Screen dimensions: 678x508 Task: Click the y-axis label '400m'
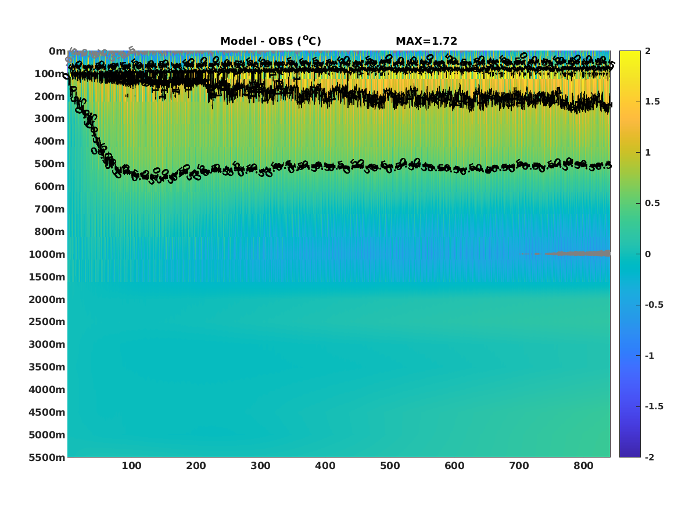pyautogui.click(x=50, y=141)
